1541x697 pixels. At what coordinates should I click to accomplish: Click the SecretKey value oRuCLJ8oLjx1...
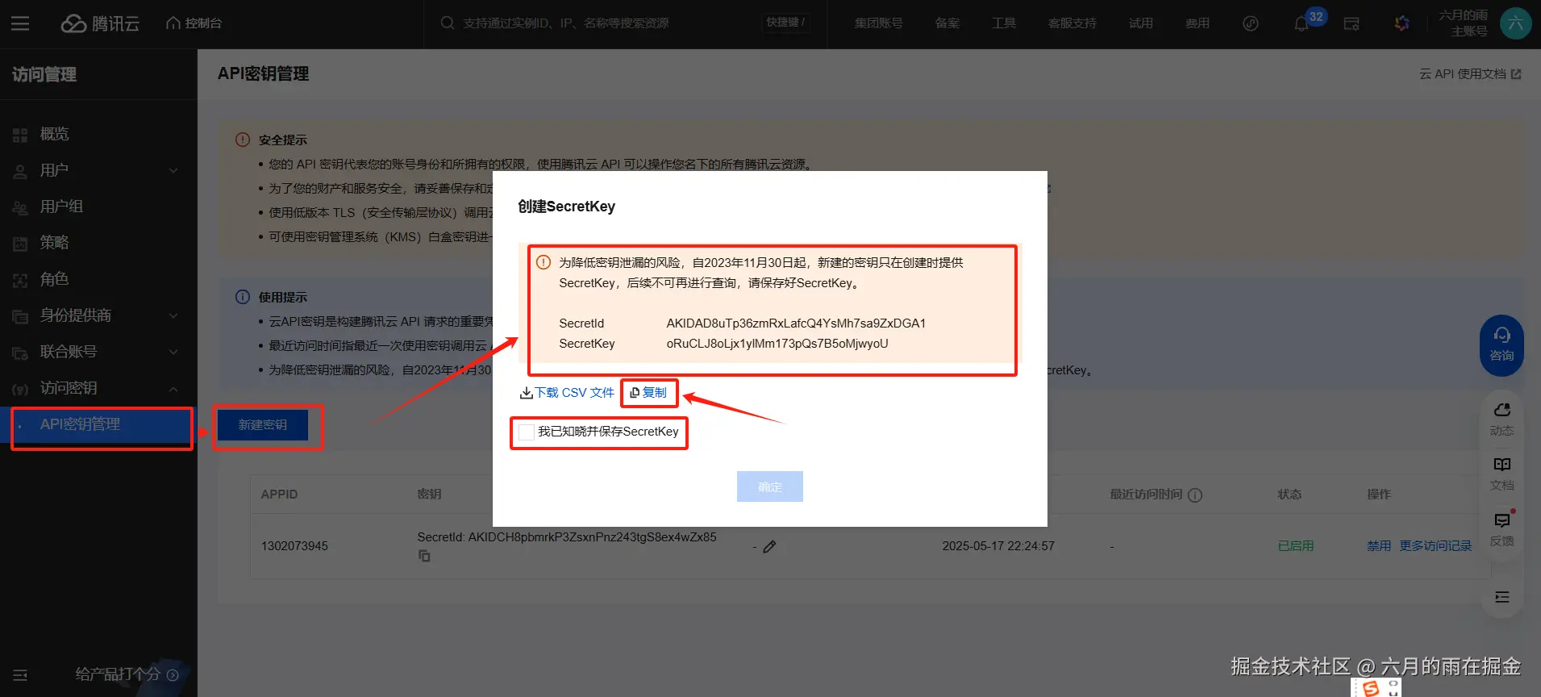click(x=777, y=344)
